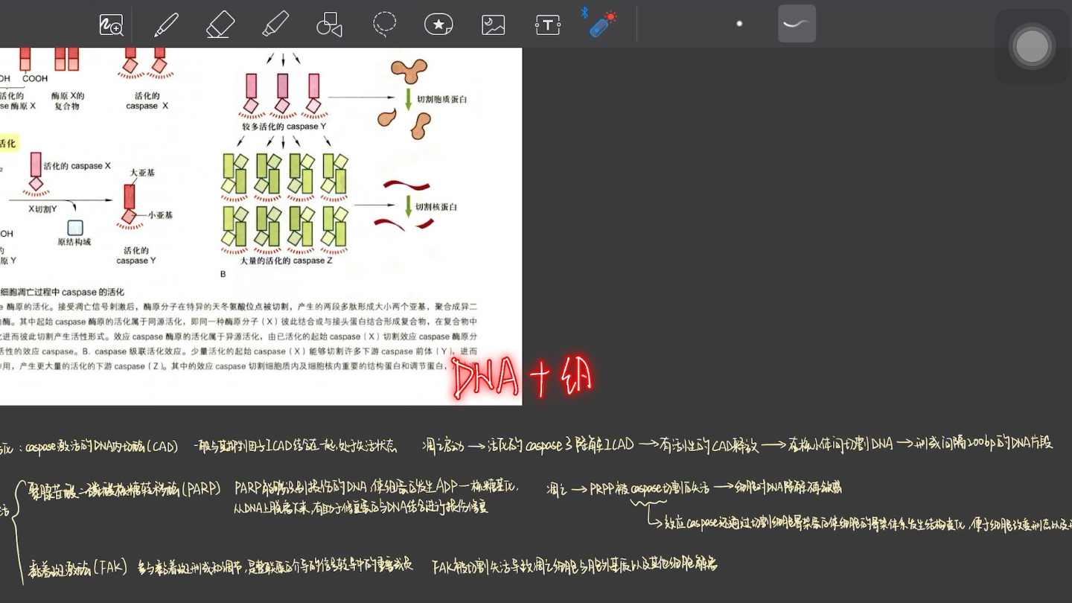Select the zoomed handwriting tool

(111, 25)
